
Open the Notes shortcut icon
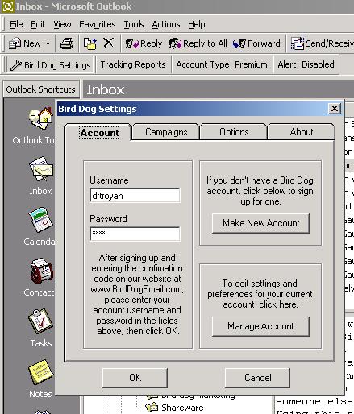(41, 372)
